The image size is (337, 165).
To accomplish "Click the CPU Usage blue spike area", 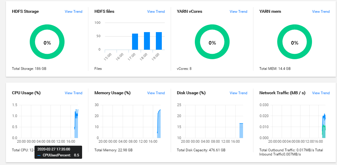I will pos(76,127).
